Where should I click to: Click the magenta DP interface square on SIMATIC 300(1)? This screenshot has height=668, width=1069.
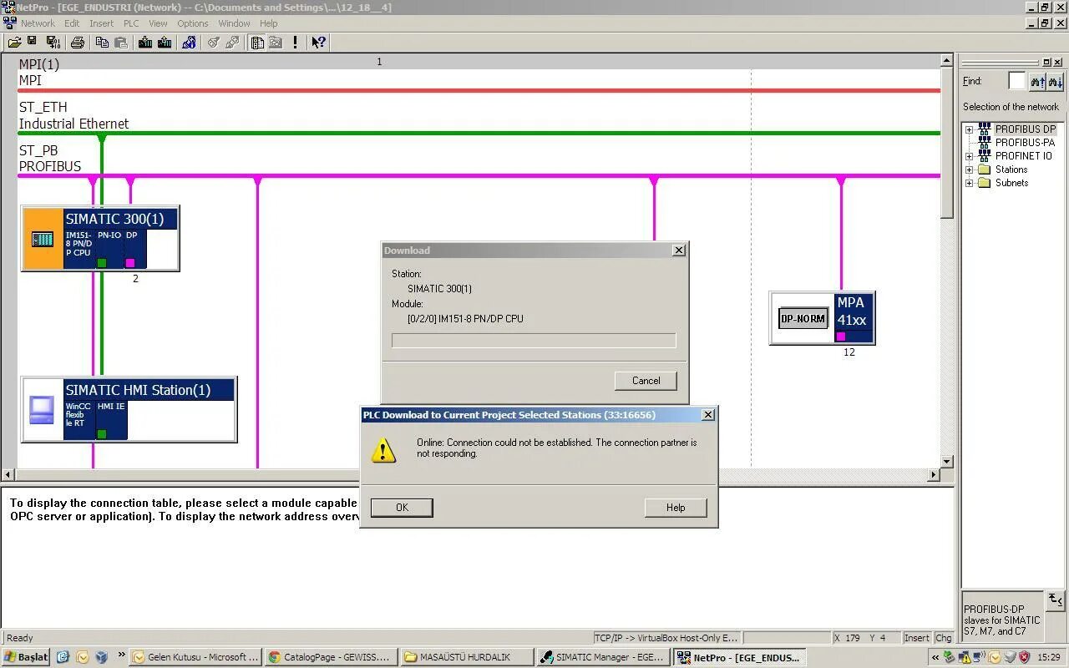click(130, 263)
